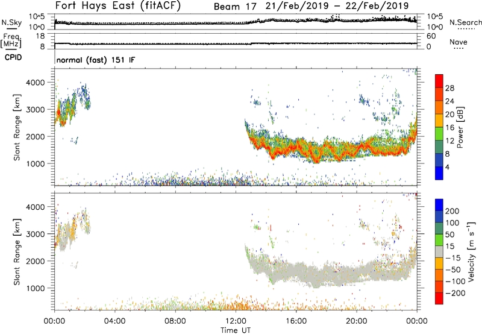Pick the light green segment of the power color bar

click(x=439, y=133)
